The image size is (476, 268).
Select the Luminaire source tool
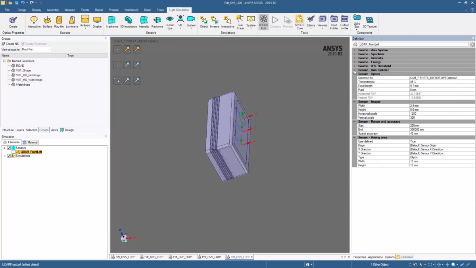pos(72,22)
